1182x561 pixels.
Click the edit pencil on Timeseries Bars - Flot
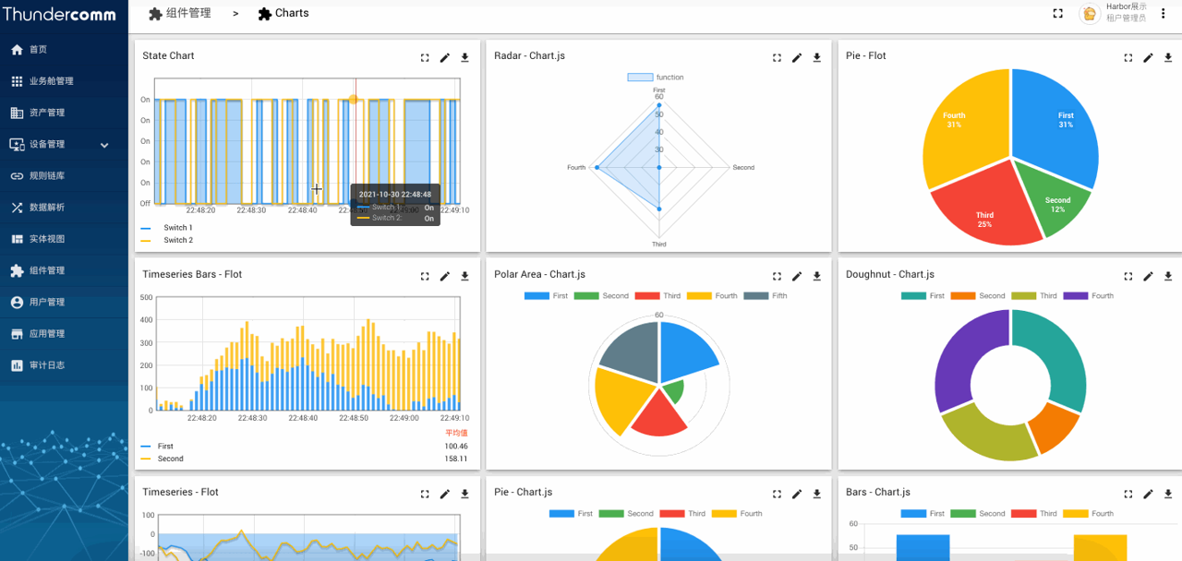(x=445, y=276)
